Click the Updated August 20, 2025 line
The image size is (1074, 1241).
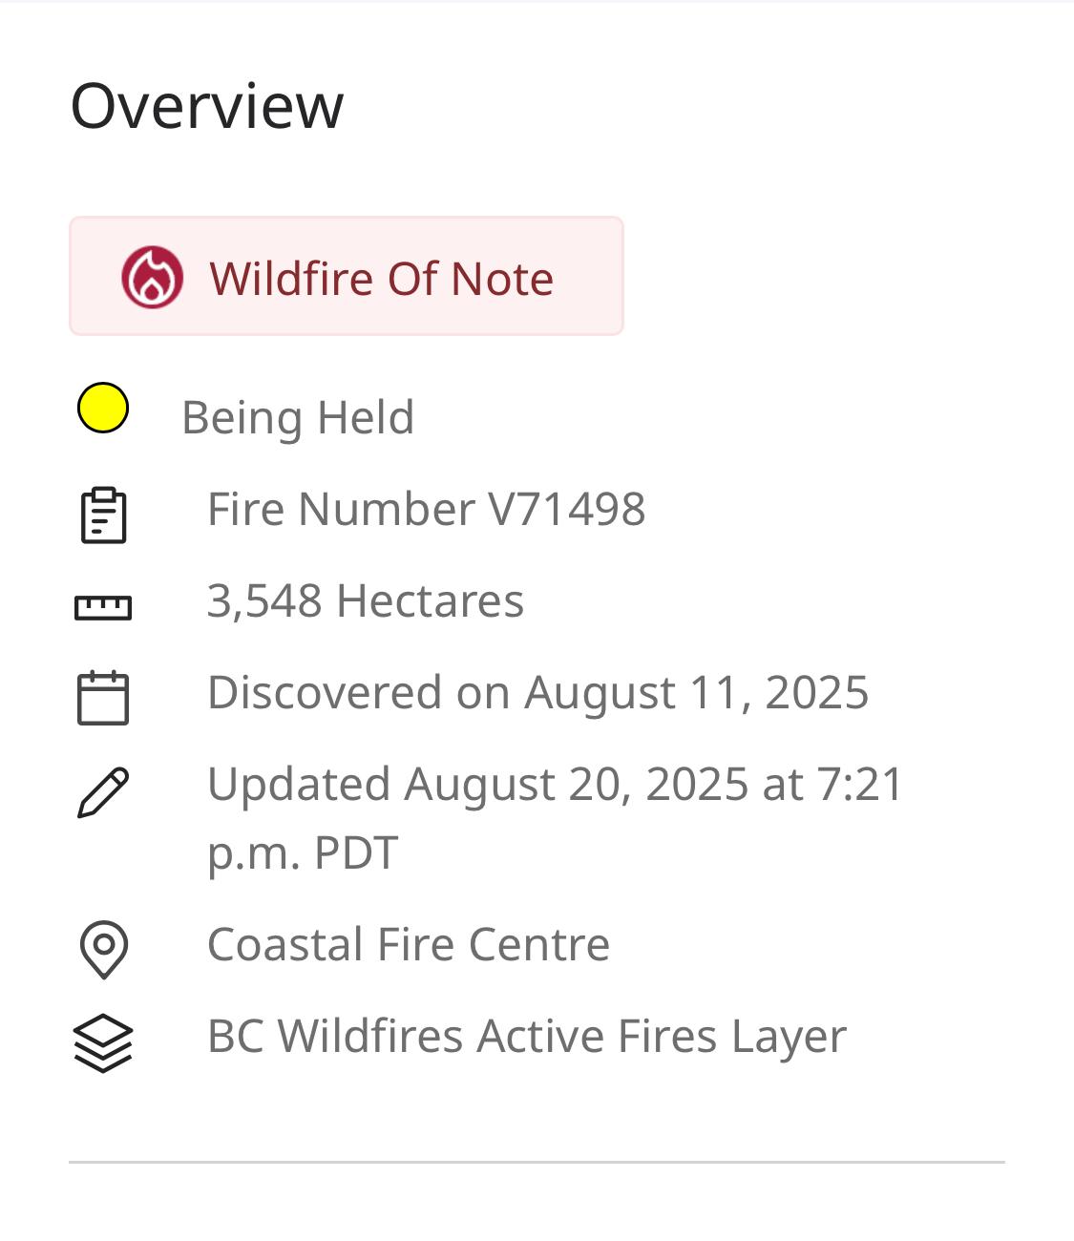pyautogui.click(x=555, y=785)
